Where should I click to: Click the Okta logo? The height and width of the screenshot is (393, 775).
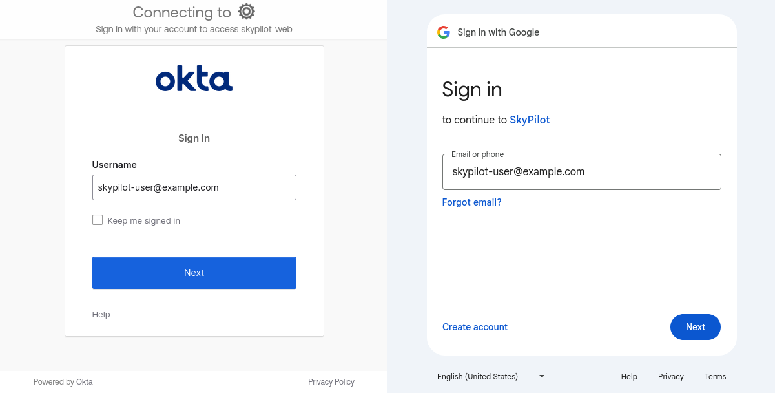tap(194, 78)
